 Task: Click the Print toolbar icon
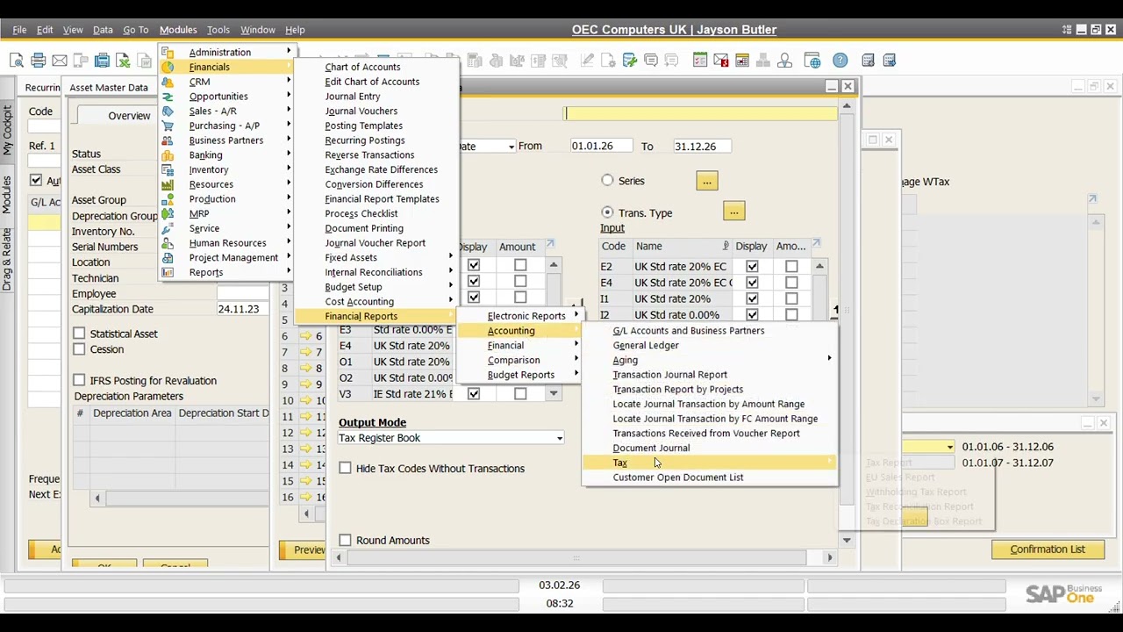tap(38, 61)
